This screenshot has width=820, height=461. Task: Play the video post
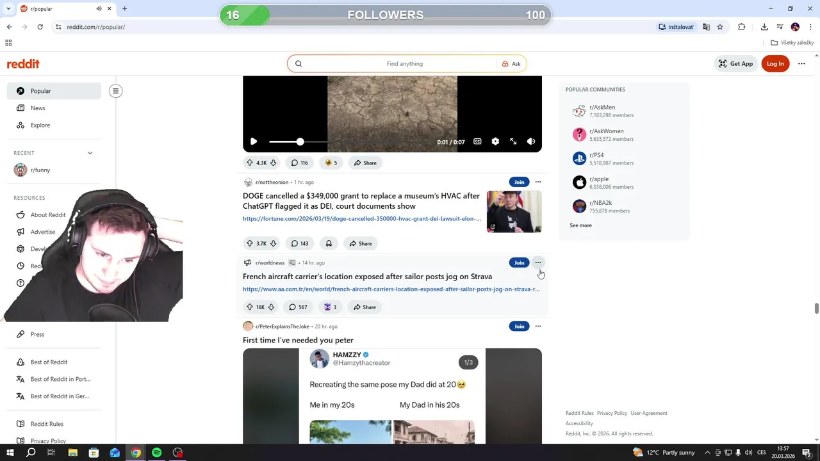(254, 142)
